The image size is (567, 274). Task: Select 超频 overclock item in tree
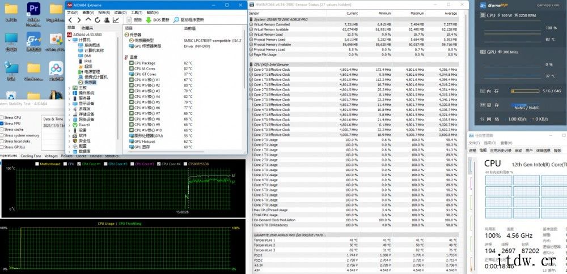(88, 66)
